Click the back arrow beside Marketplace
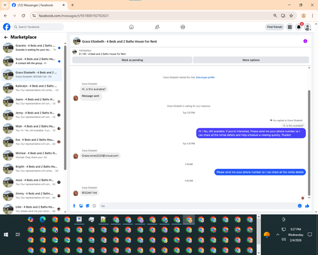This screenshot has height=255, width=318. [x=6, y=37]
